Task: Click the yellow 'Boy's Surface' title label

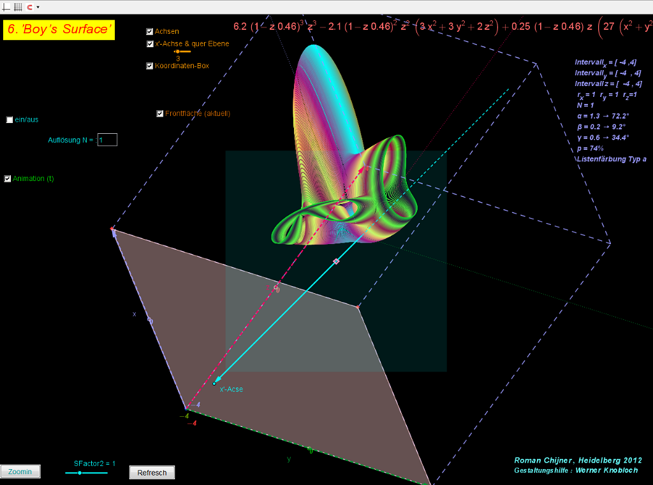Action: coord(59,29)
